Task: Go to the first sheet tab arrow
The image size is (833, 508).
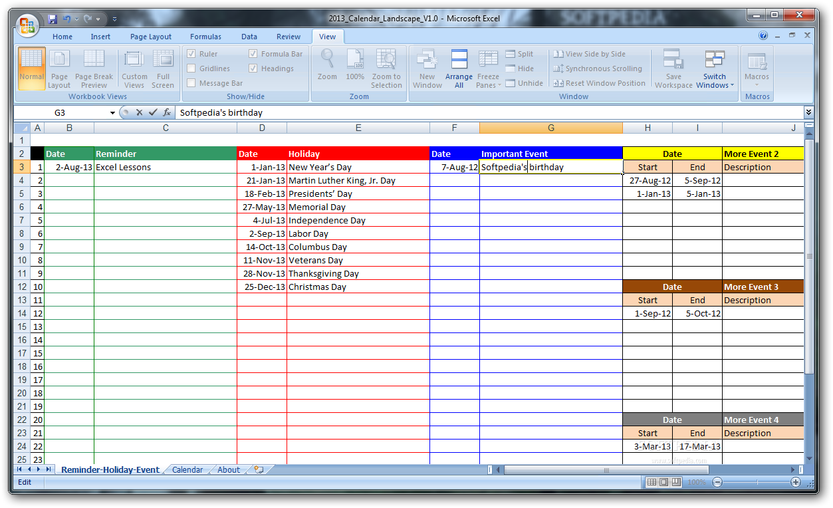Action: pyautogui.click(x=19, y=469)
